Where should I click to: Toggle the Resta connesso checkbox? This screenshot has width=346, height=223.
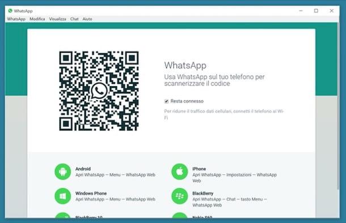click(x=166, y=101)
